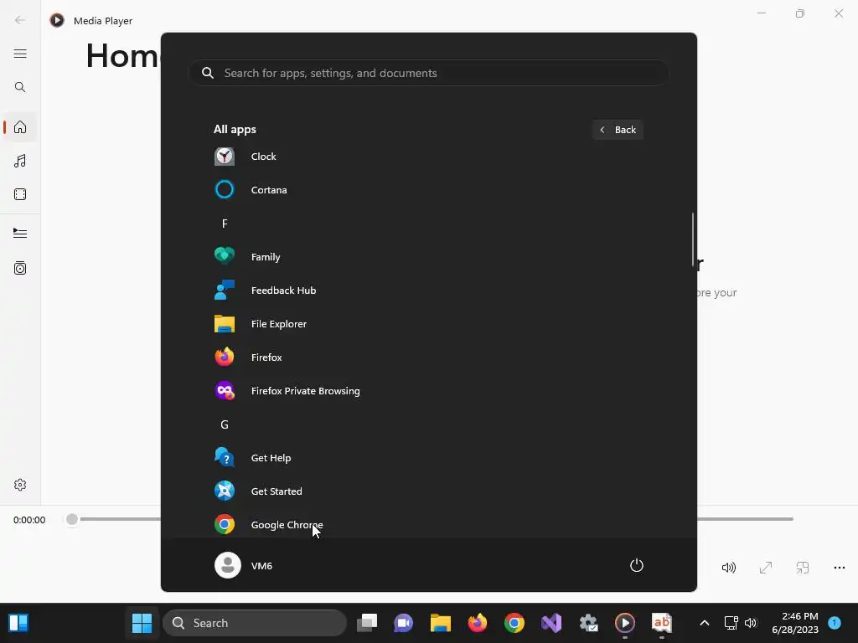Image resolution: width=858 pixels, height=643 pixels.
Task: Launch Firefox Private Browsing
Action: tap(428, 391)
